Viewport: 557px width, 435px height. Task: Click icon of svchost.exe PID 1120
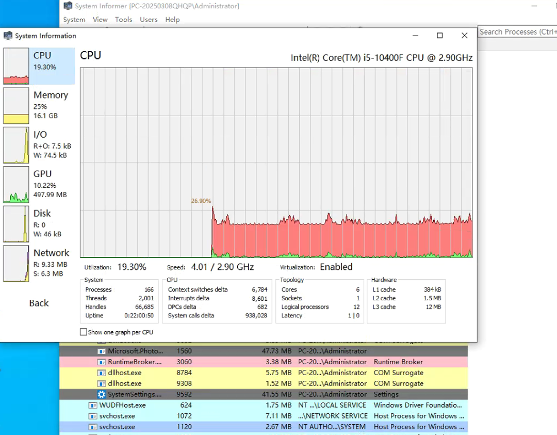point(93,427)
